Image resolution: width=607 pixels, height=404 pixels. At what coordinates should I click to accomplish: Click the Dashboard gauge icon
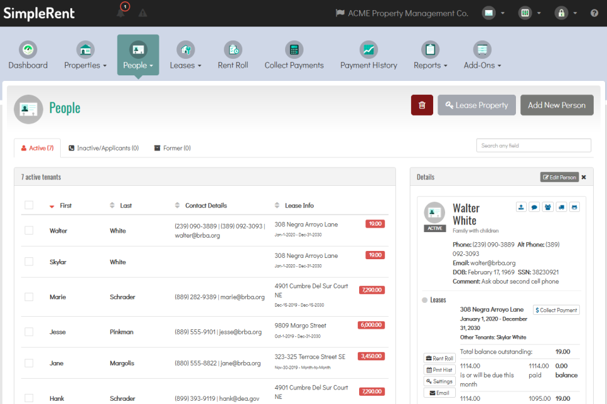pos(28,49)
